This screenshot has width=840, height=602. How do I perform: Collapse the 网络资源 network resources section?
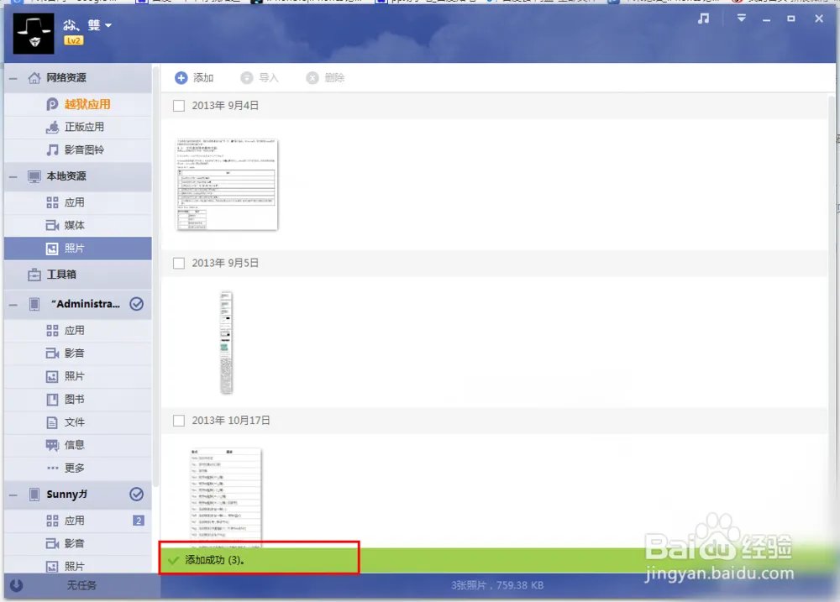click(13, 78)
